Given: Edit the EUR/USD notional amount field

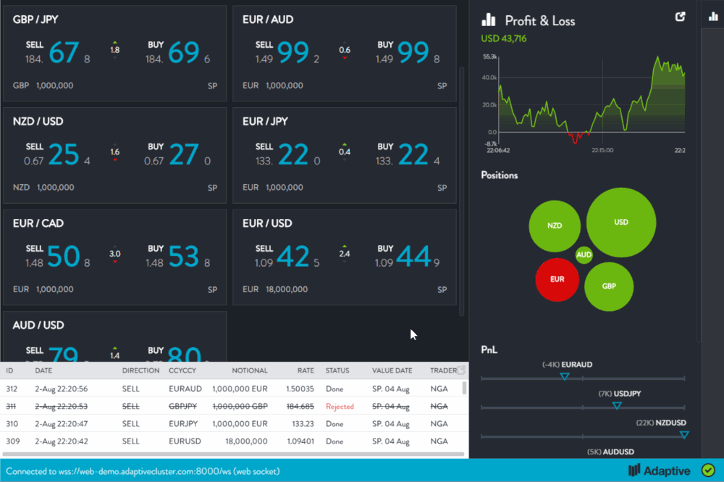Looking at the screenshot, I should tap(287, 289).
